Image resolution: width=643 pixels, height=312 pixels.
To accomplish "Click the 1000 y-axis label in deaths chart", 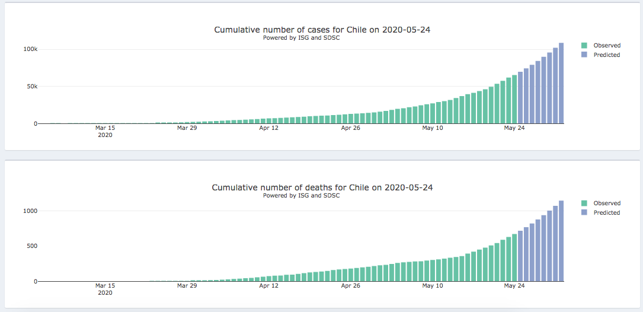I will tap(31, 211).
